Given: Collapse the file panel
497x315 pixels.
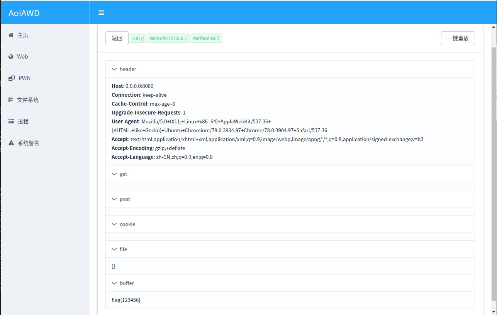Looking at the screenshot, I should coord(114,249).
